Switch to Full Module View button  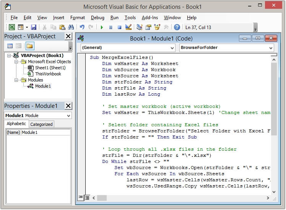pyautogui.click(x=87, y=197)
